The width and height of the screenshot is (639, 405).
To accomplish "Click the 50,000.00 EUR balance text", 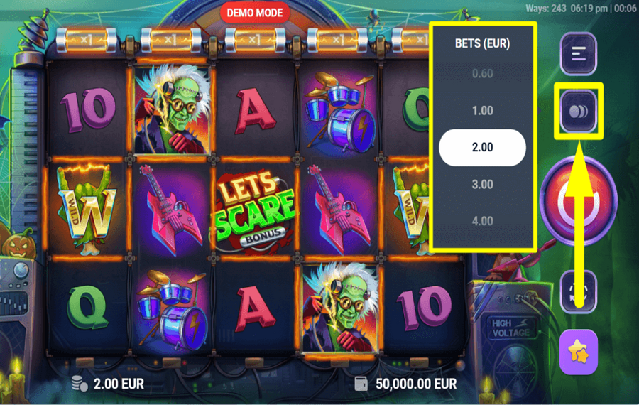I will tap(416, 384).
